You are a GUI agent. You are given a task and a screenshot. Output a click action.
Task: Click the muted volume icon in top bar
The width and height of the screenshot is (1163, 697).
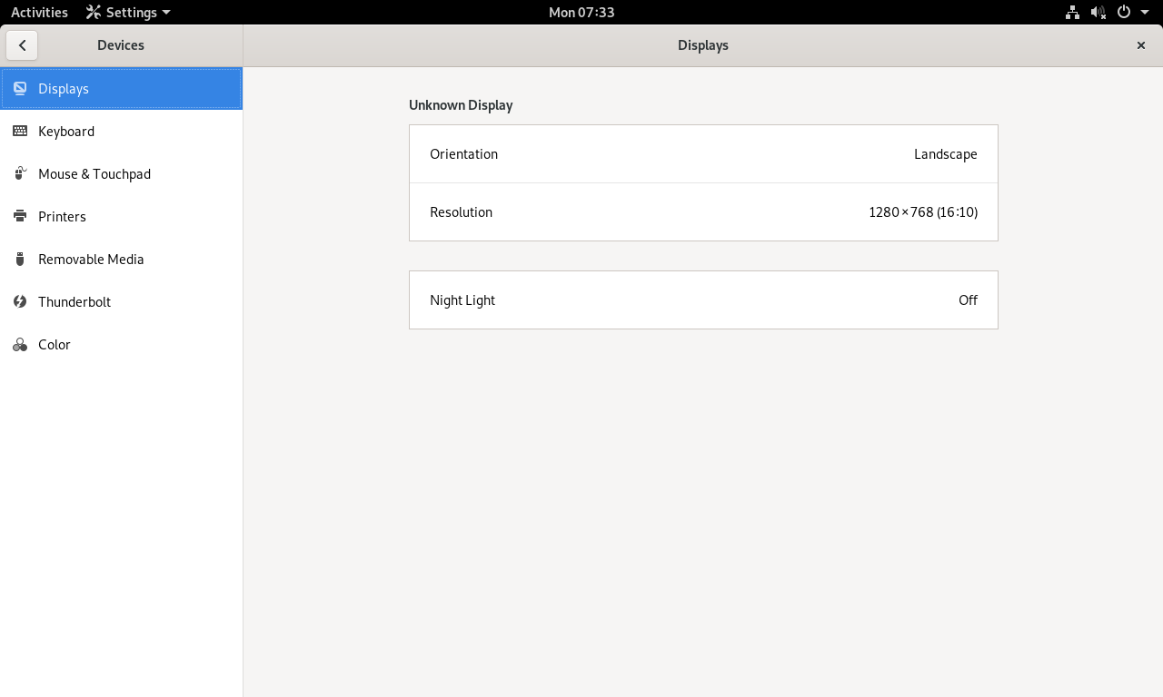tap(1098, 13)
